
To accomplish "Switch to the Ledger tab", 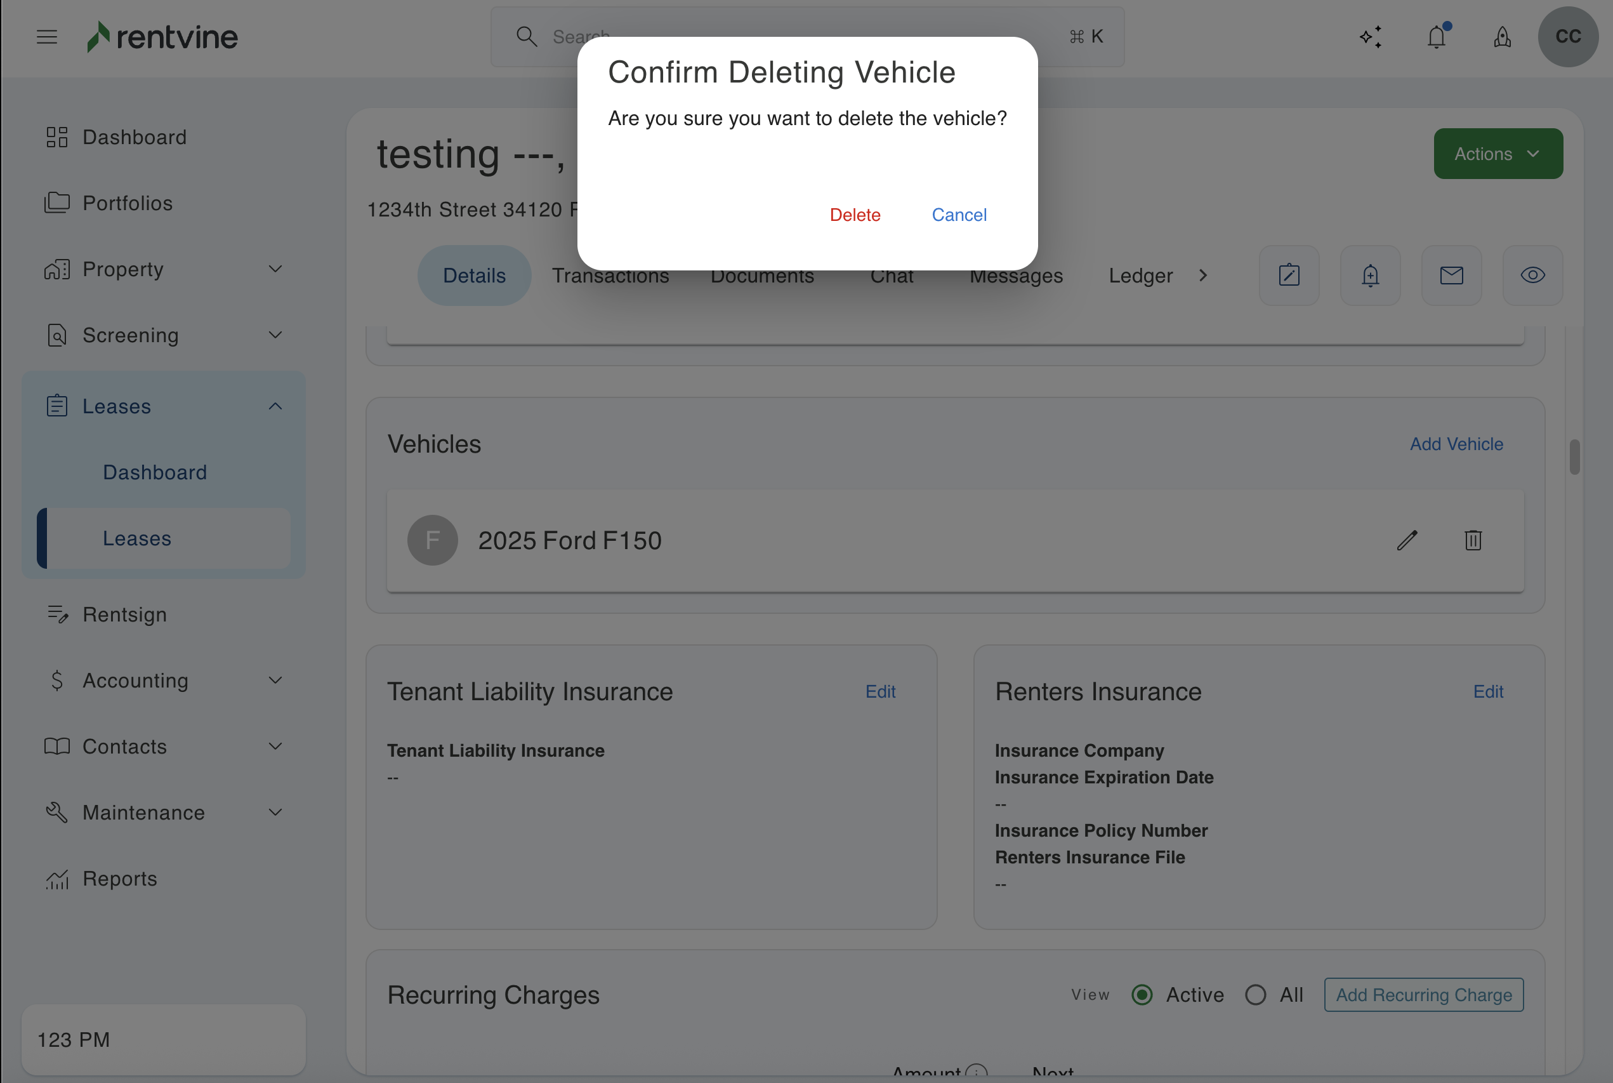I will (1140, 276).
